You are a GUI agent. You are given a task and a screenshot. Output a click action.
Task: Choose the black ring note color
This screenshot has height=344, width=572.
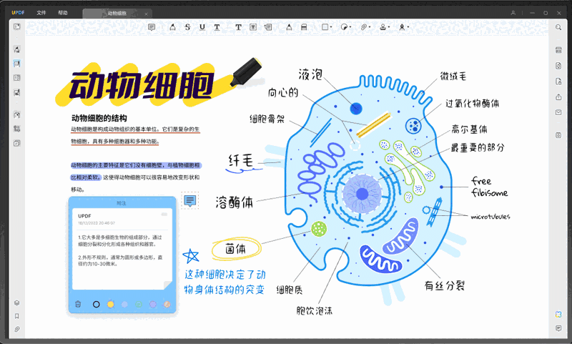tap(97, 304)
